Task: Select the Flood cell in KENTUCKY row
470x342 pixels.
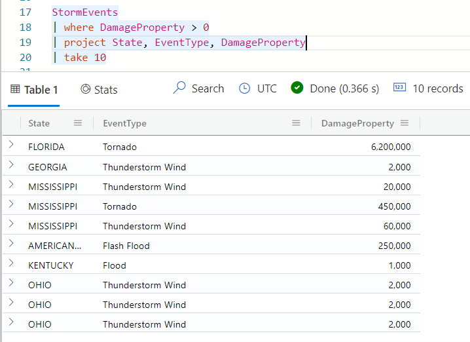Action: [x=115, y=265]
